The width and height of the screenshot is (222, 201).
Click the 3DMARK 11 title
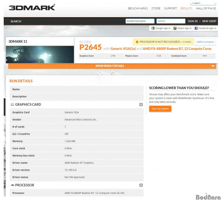(x=18, y=41)
